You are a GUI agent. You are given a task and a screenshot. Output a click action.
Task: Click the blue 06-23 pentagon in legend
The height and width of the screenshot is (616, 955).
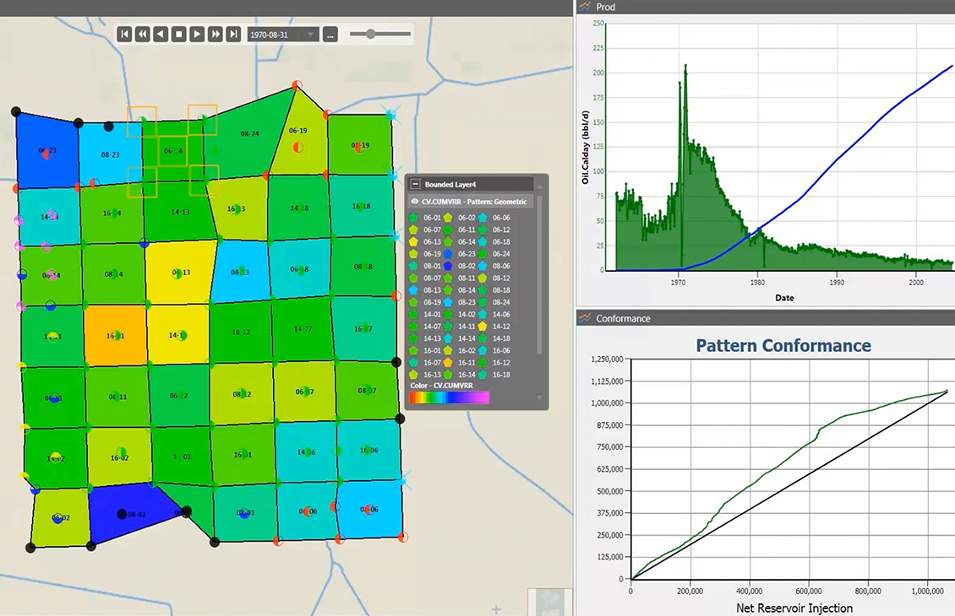pyautogui.click(x=448, y=254)
